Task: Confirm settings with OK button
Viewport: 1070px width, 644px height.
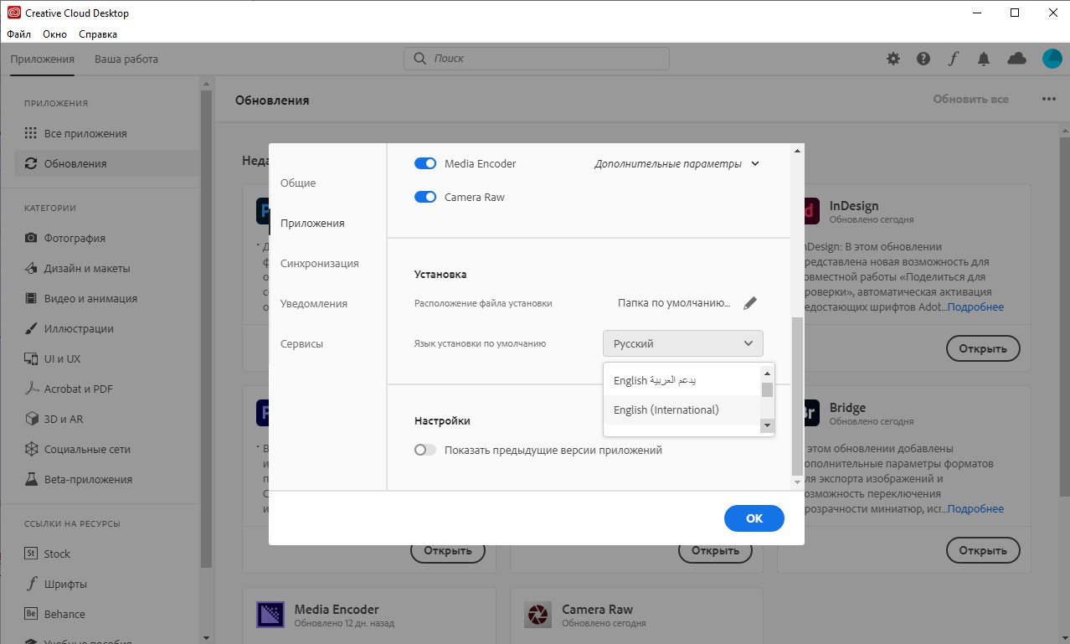Action: click(x=754, y=518)
